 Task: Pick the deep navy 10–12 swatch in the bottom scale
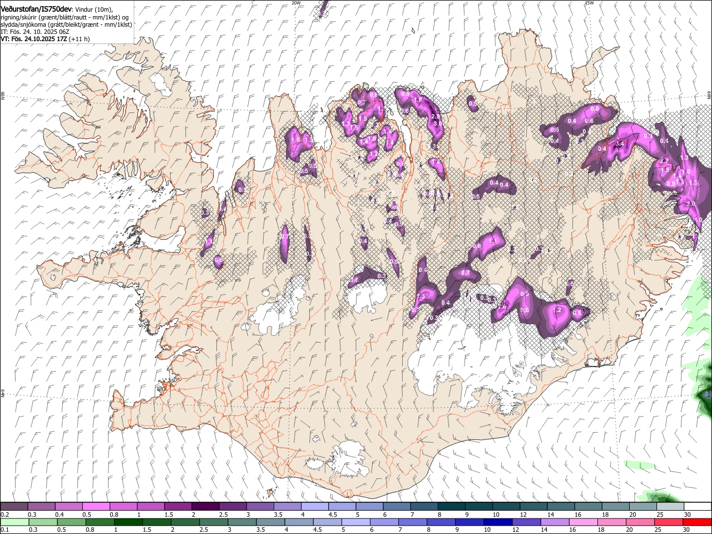point(498,522)
